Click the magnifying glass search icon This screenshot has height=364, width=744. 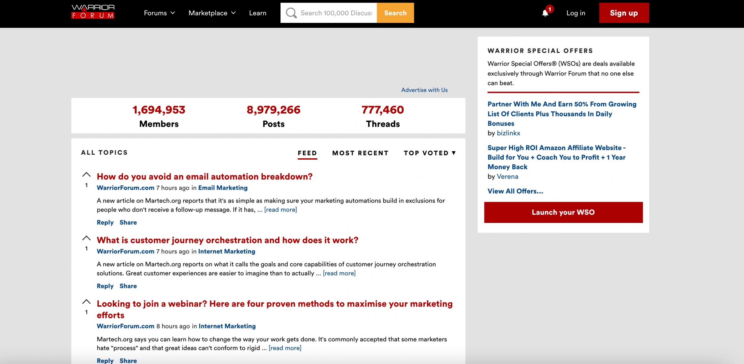point(291,13)
